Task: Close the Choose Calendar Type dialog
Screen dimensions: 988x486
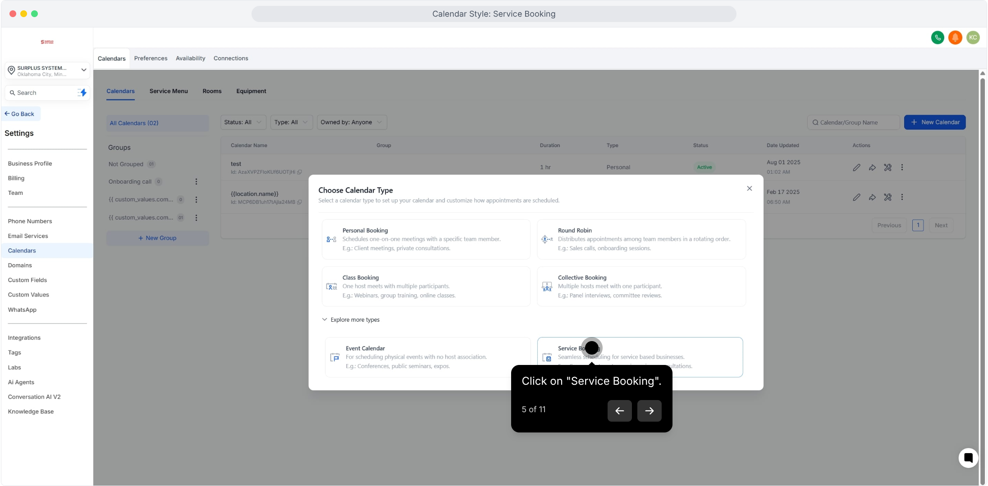Action: tap(749, 189)
